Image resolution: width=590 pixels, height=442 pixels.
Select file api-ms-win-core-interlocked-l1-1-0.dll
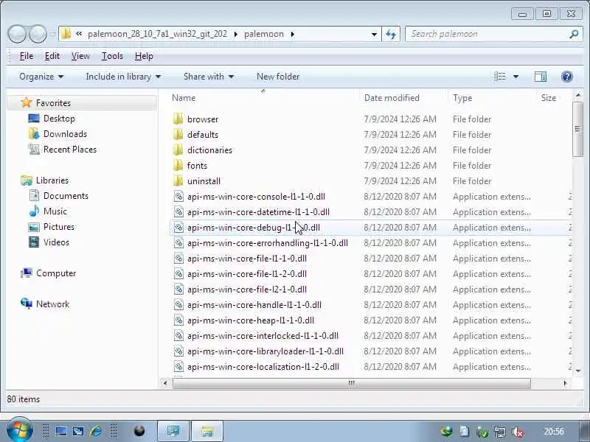tap(263, 336)
